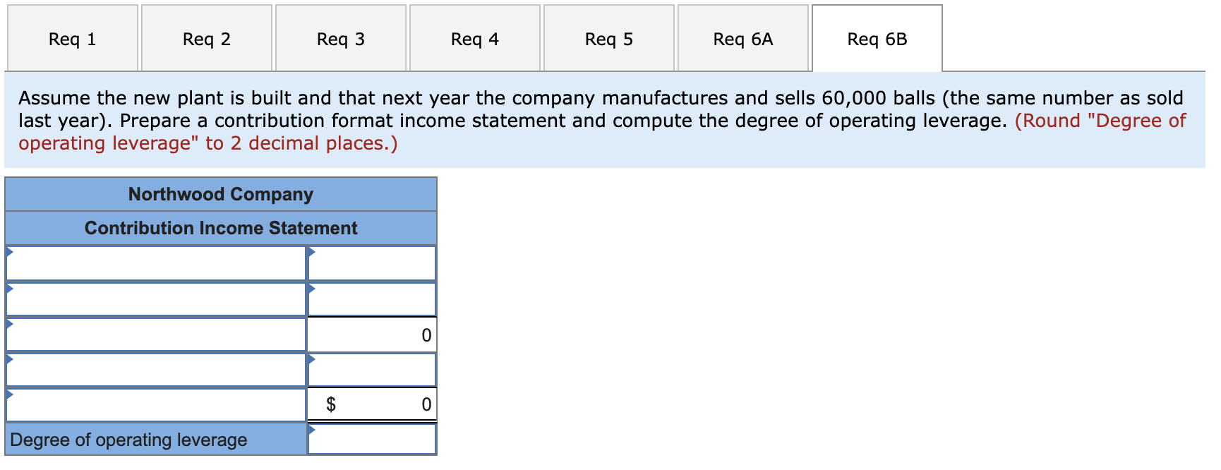The height and width of the screenshot is (470, 1221).
Task: Open the second row label dropdown
Action: 10,287
